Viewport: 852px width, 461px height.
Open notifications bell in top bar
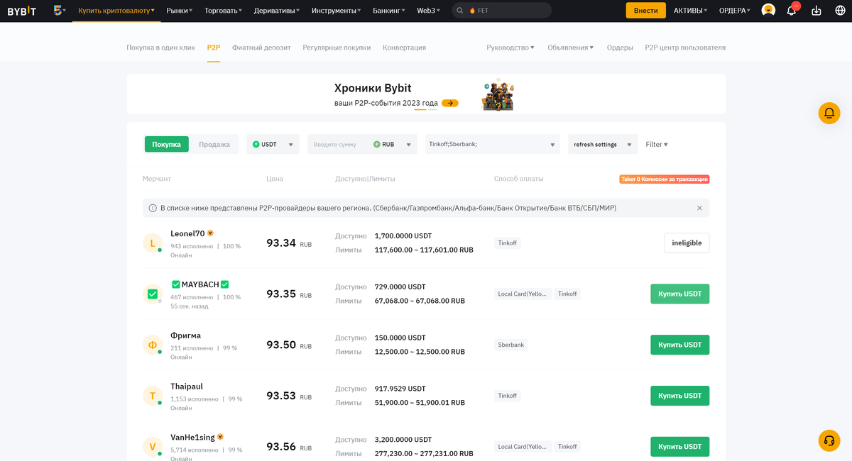click(791, 11)
